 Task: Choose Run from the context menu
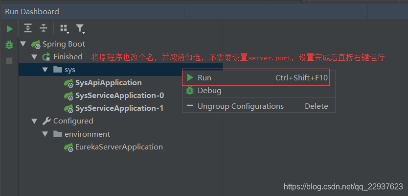coord(259,78)
